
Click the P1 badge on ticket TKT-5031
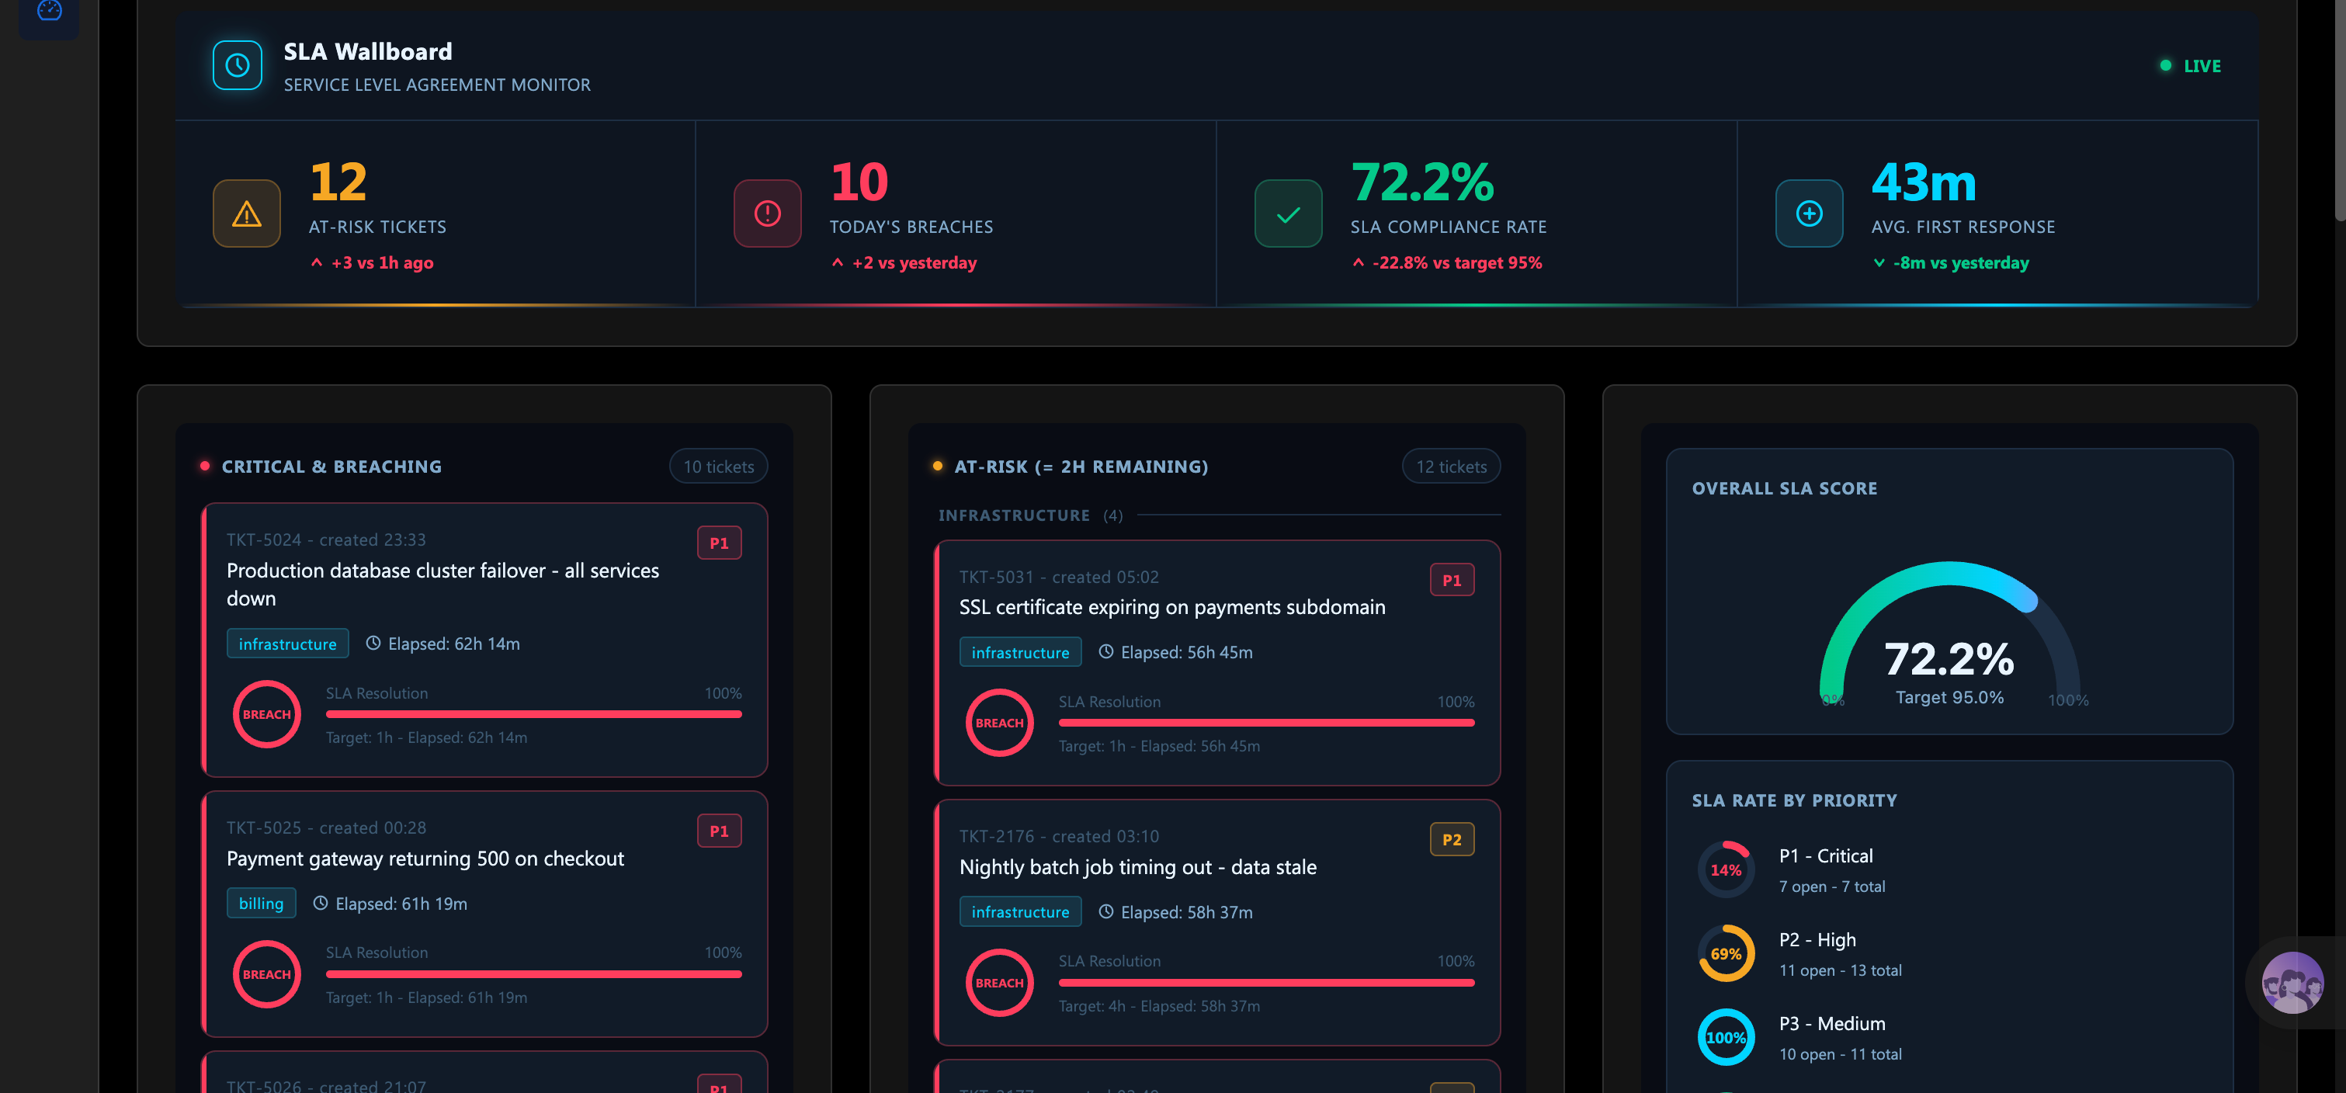pyautogui.click(x=1452, y=580)
